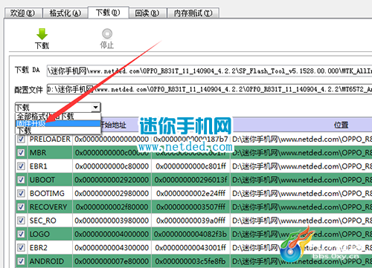
Task: Click the file location cell of EBR1
Action: [x=301, y=166]
